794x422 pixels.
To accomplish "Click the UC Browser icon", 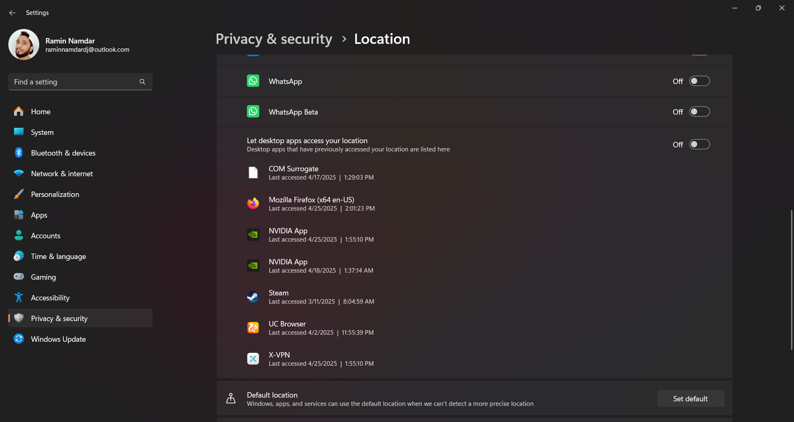I will (x=253, y=328).
